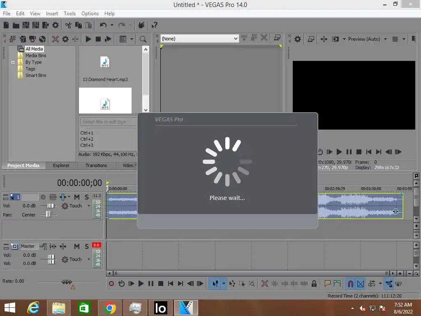Select the Zoom Edit tool
This screenshot has width=421, height=316.
click(x=252, y=284)
